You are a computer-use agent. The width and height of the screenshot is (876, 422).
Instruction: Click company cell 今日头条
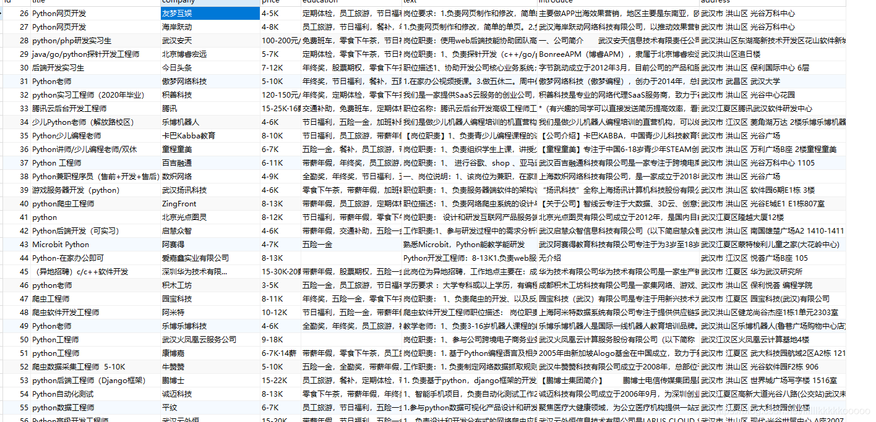pyautogui.click(x=210, y=67)
